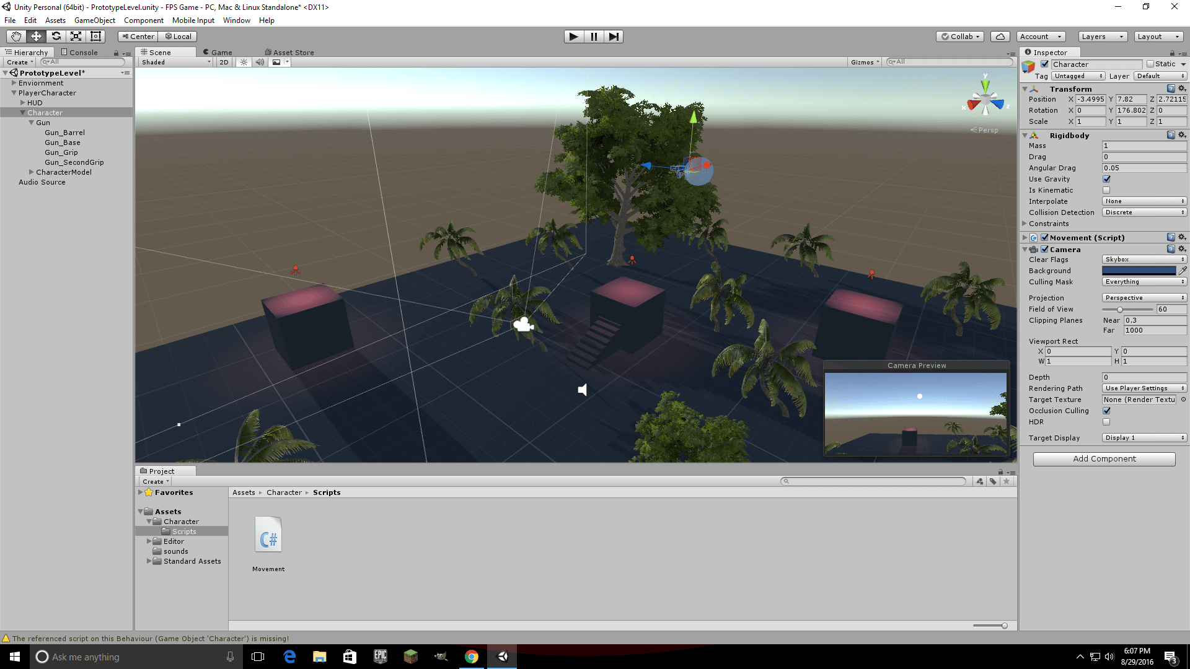Open the Component menu

143,20
